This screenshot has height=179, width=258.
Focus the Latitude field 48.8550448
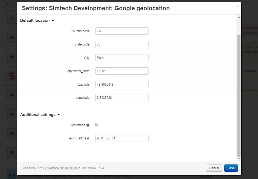tap(122, 85)
